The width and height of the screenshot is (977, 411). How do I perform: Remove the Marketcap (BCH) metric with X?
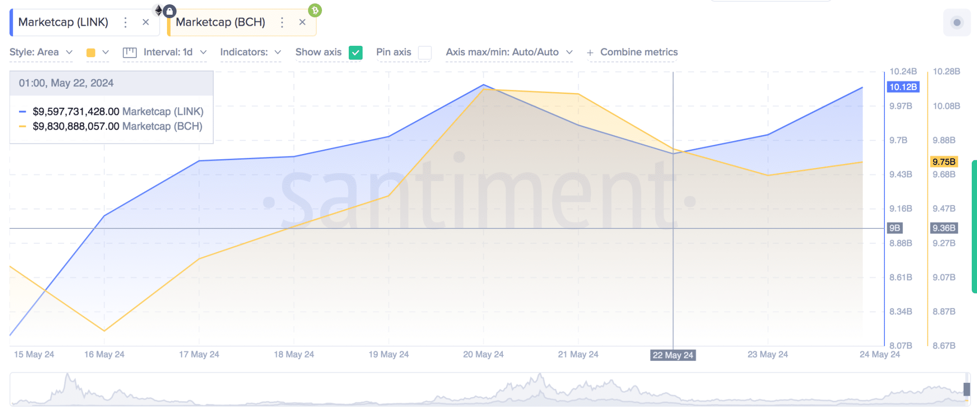(x=302, y=22)
